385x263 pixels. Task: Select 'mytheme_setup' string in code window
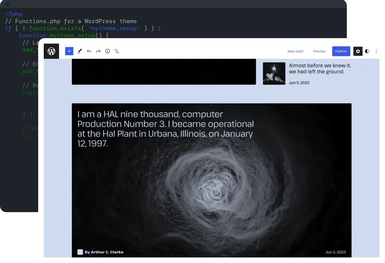(114, 28)
